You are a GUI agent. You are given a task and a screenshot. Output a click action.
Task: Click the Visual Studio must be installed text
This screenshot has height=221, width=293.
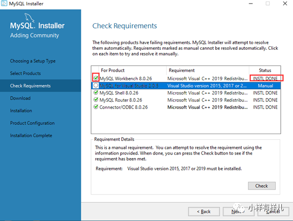point(185,169)
